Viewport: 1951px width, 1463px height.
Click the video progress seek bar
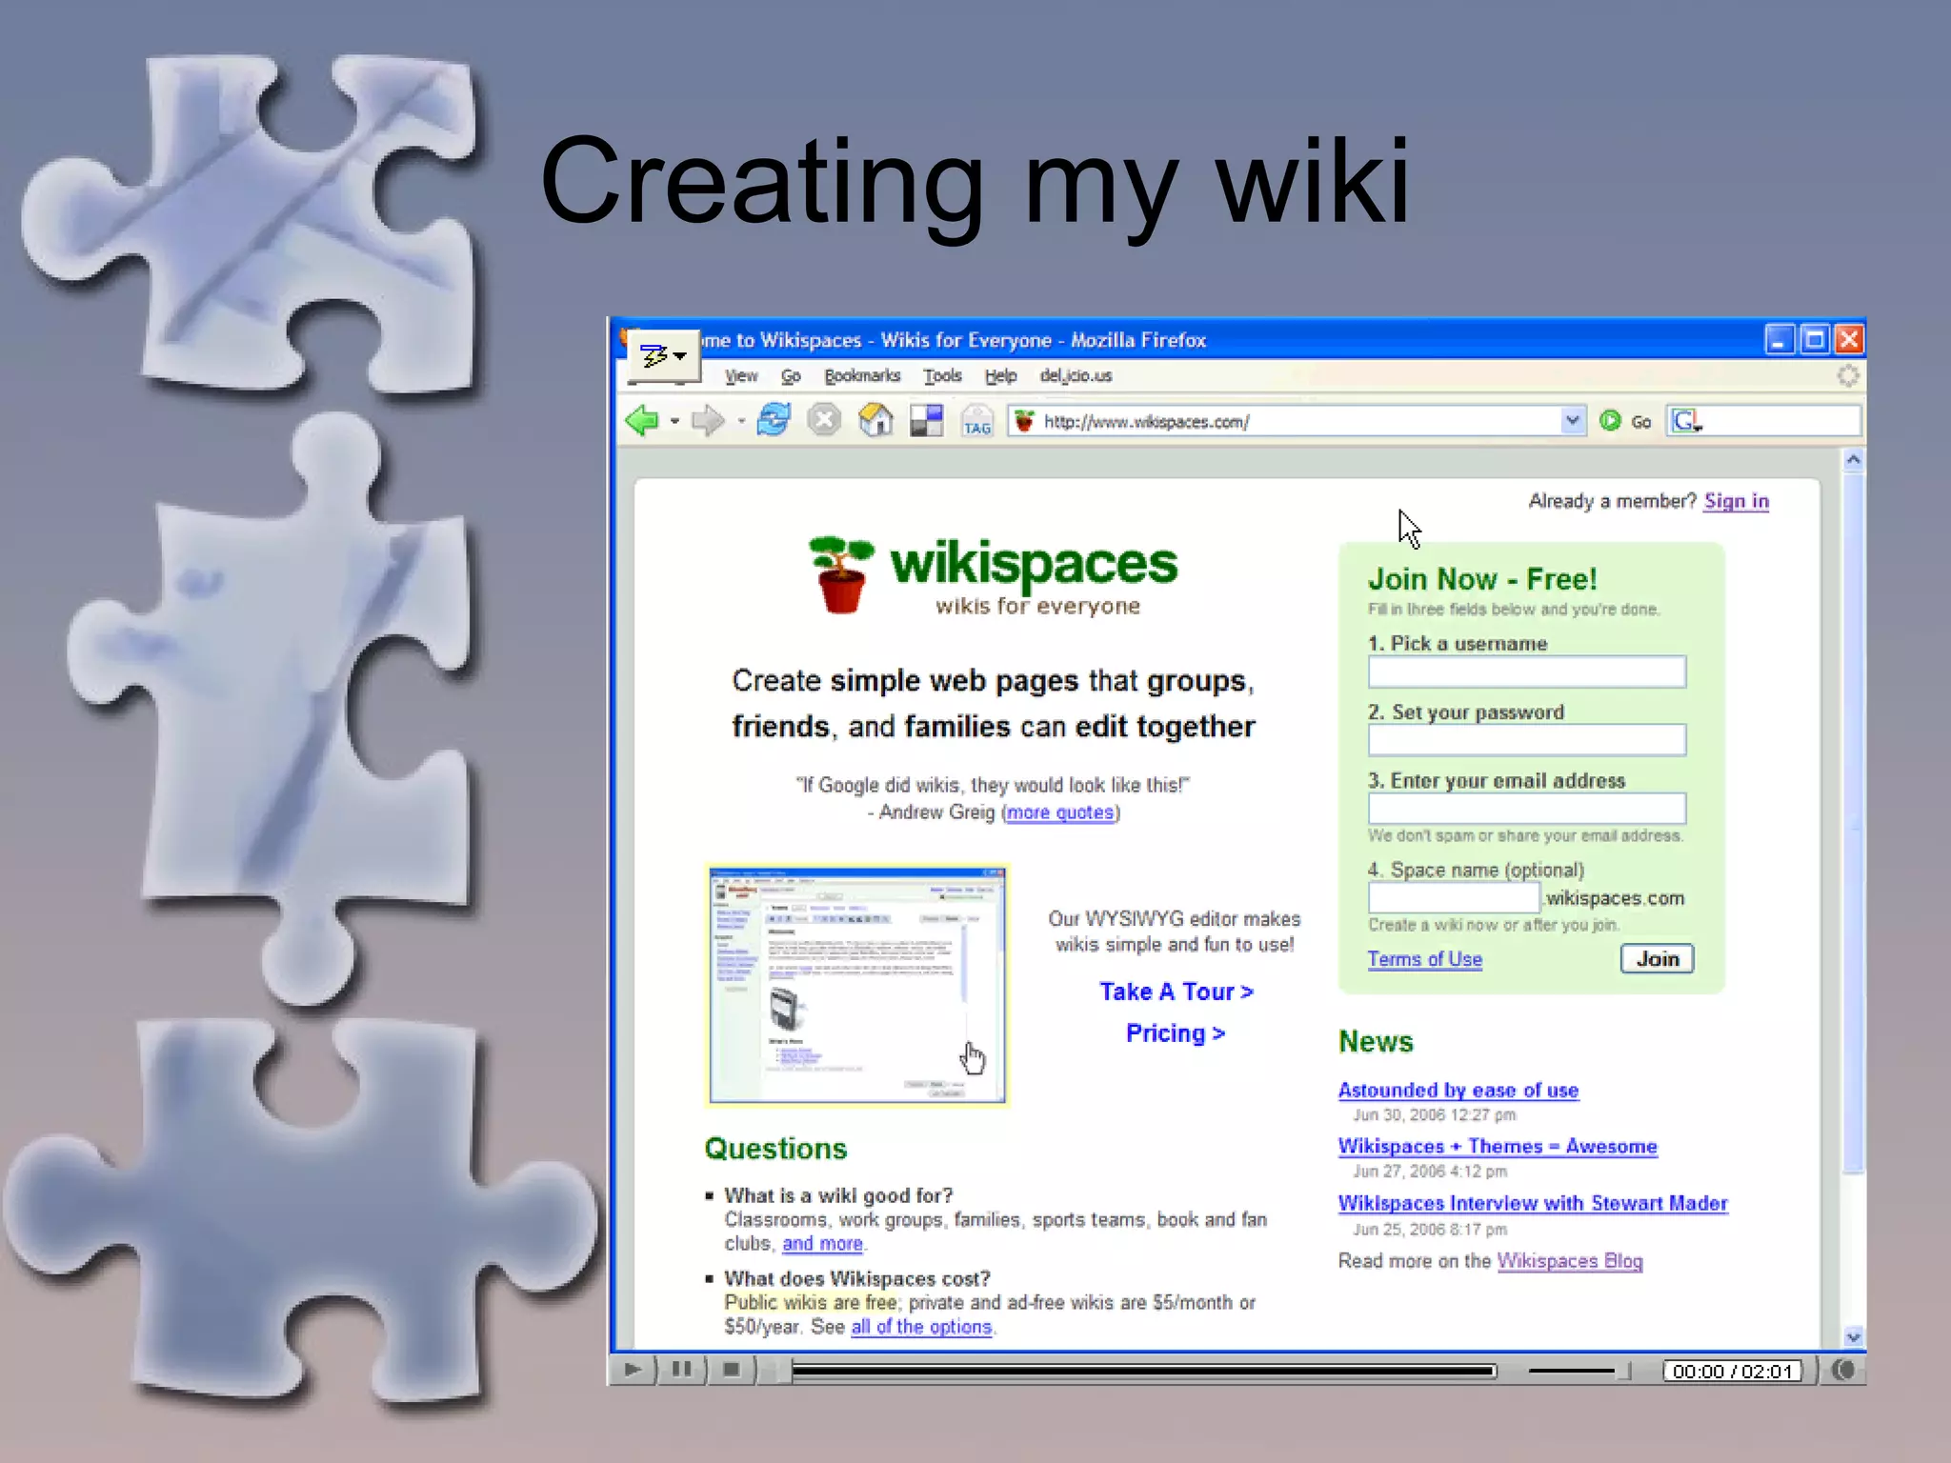pos(1143,1371)
